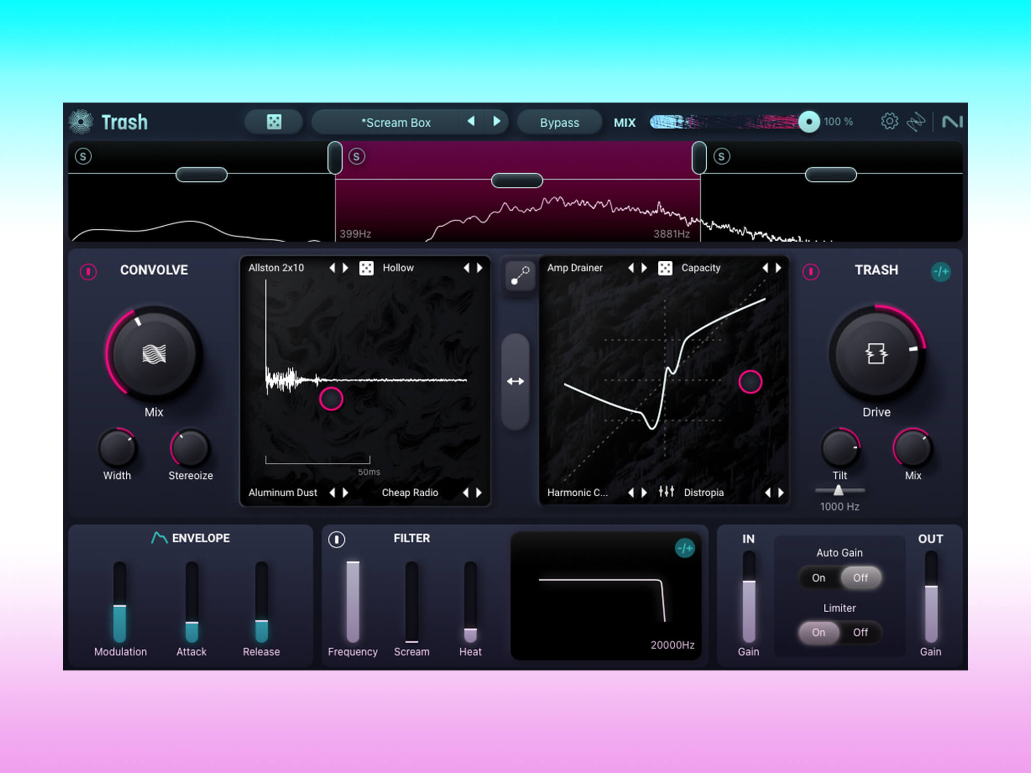Open the settings gear icon

click(889, 122)
